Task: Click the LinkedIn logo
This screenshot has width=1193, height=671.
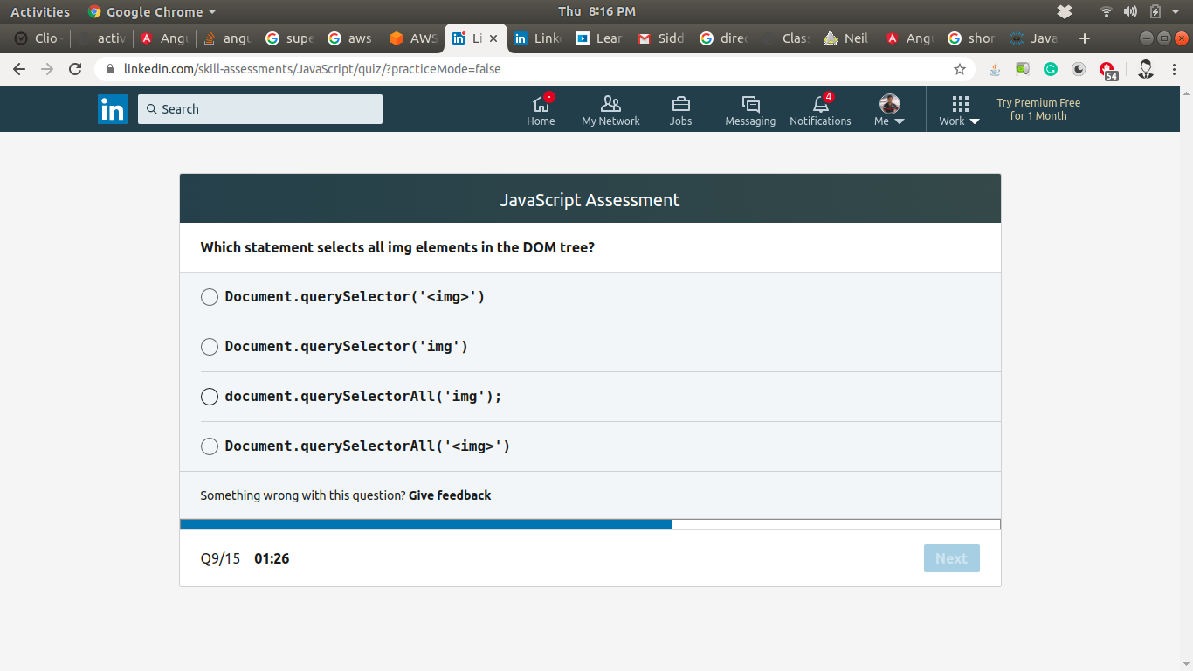Action: 113,109
